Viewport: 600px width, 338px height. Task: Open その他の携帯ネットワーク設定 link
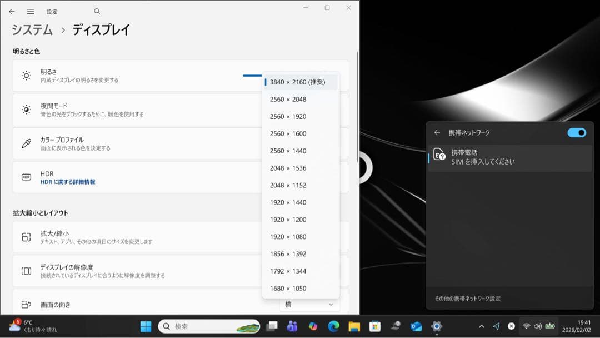click(x=467, y=298)
